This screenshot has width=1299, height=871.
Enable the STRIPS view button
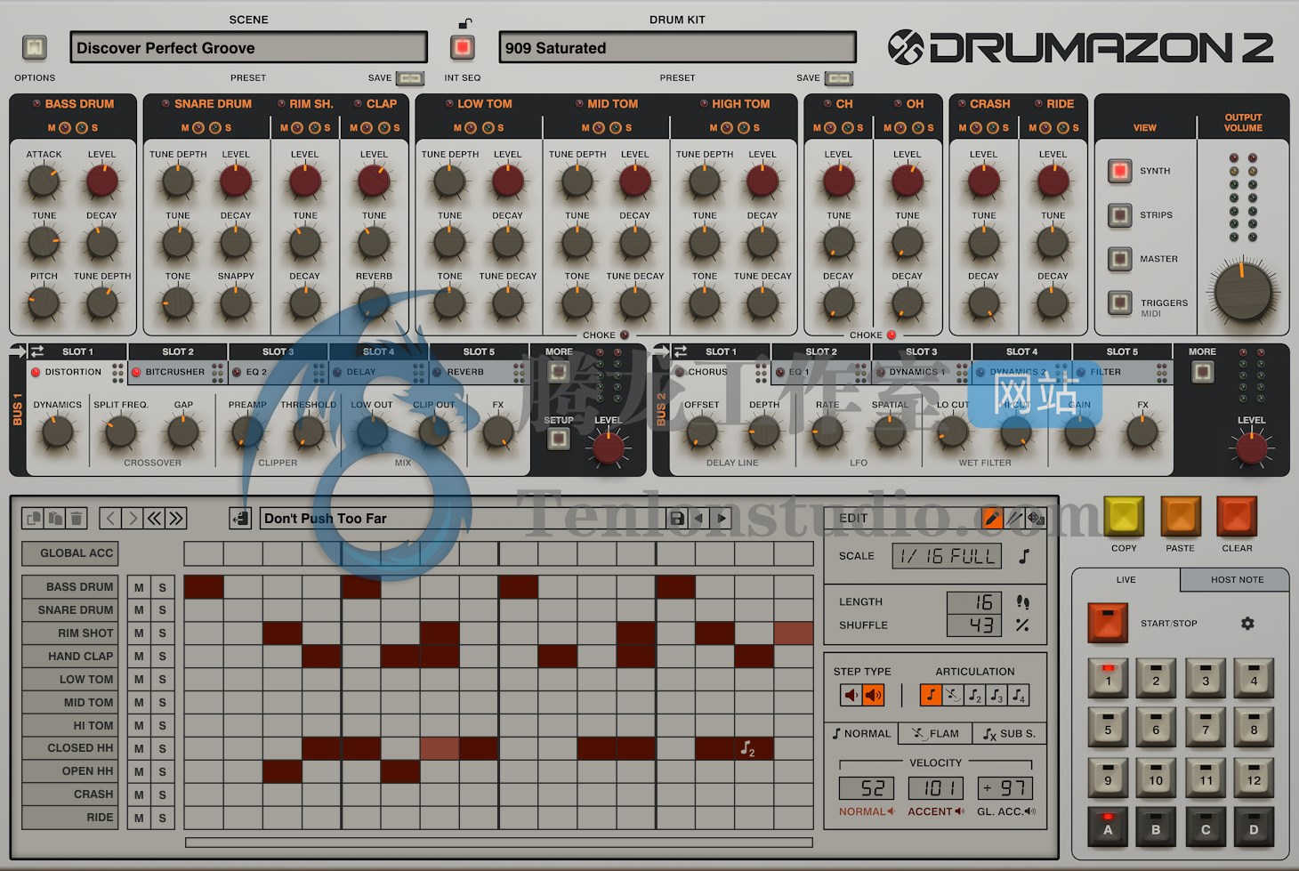(x=1120, y=214)
